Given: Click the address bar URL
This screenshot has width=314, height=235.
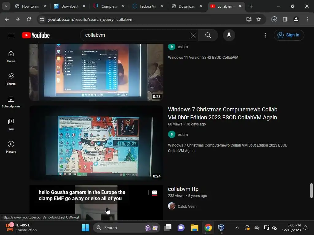Looking at the screenshot, I should [91, 19].
